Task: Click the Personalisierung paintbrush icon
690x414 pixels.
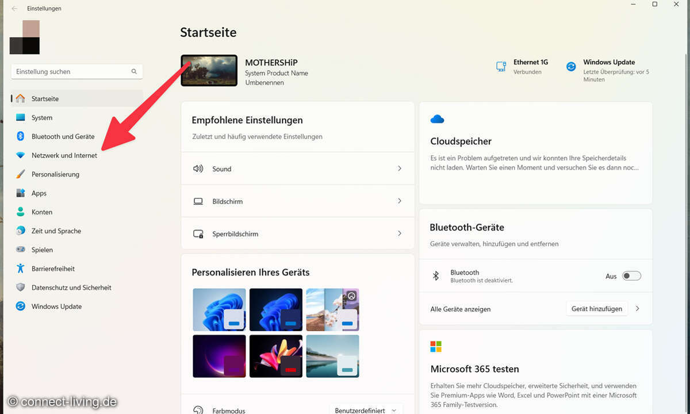Action: [21, 174]
